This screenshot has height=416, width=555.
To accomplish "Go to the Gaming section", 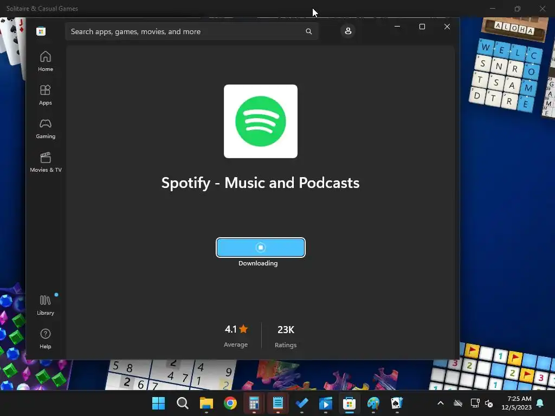I will click(46, 129).
